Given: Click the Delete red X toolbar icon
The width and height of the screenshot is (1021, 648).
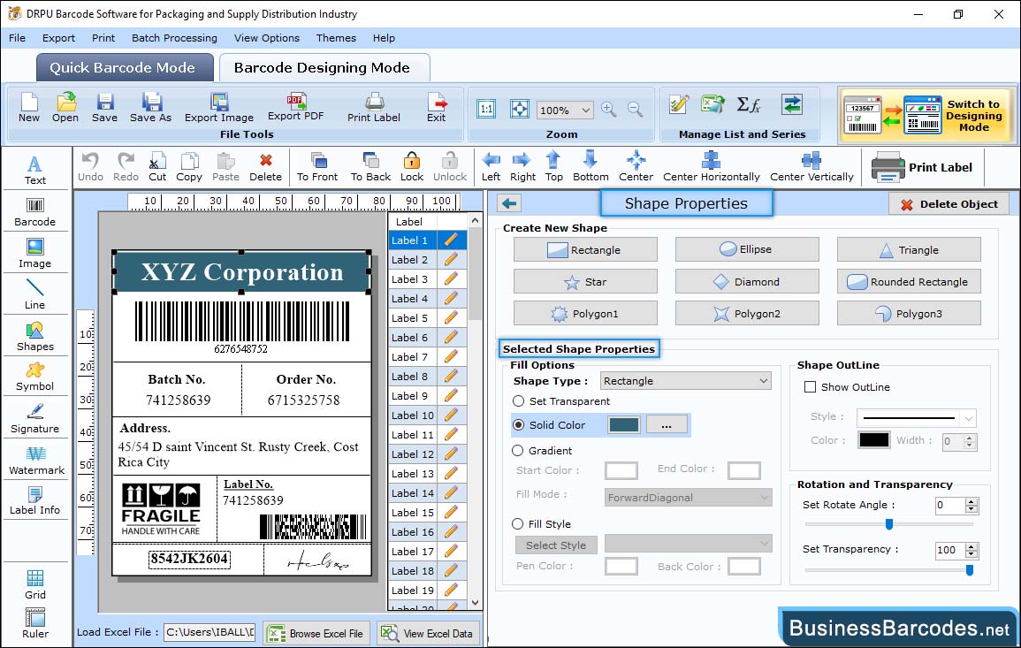Looking at the screenshot, I should pos(266,160).
